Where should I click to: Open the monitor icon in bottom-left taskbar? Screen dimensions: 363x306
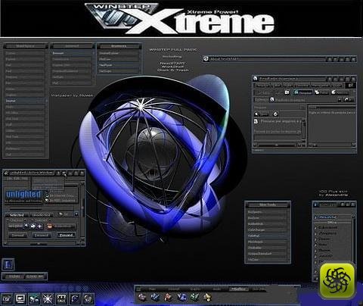(x=20, y=298)
